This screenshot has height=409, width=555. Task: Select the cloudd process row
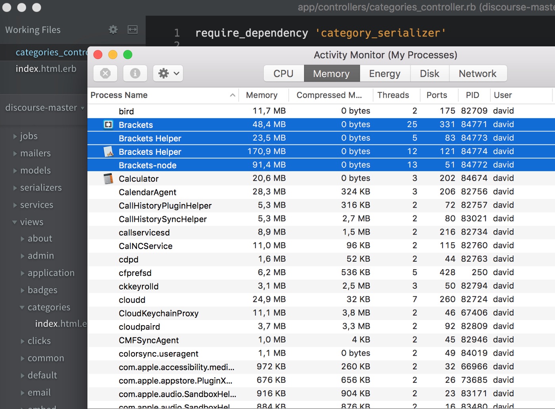[x=132, y=300]
